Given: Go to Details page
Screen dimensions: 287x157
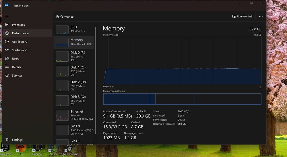Looking at the screenshot, I should point(27,67).
